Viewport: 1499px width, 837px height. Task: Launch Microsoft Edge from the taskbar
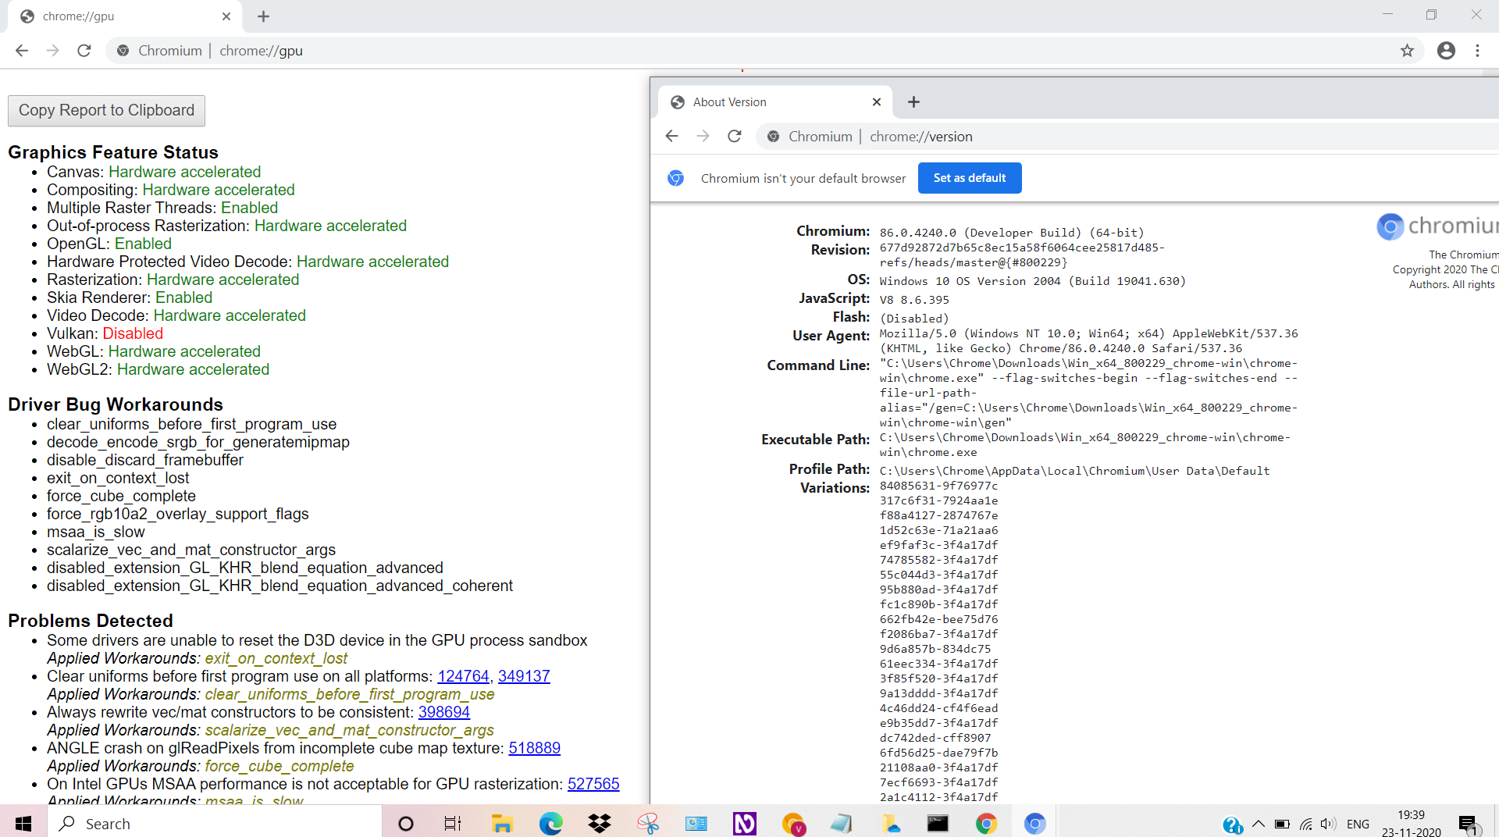pos(550,824)
